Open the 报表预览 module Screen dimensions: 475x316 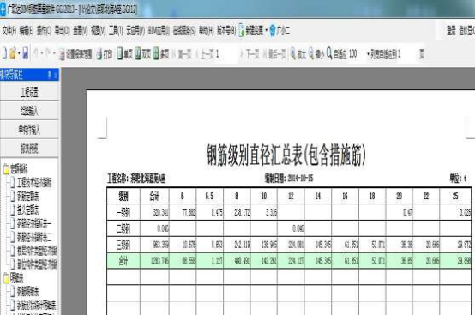[x=29, y=149]
